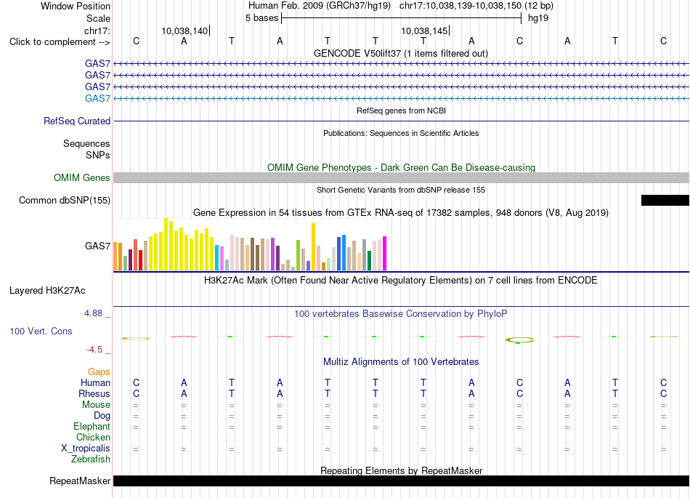Click the GAS7 label beside expression chart
This screenshot has height=498, width=690.
[97, 246]
